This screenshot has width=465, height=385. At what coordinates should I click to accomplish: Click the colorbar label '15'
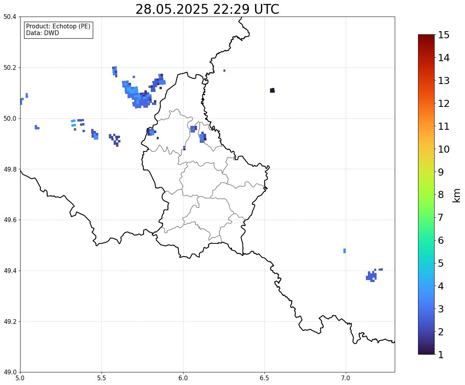pyautogui.click(x=444, y=35)
